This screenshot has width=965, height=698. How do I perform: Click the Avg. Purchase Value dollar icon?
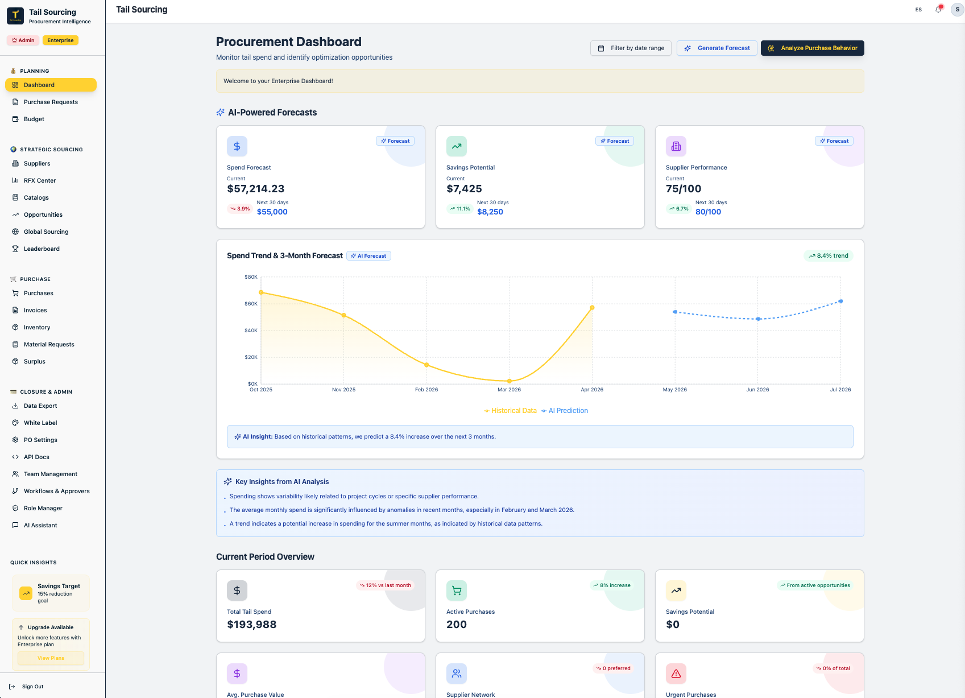pos(237,674)
